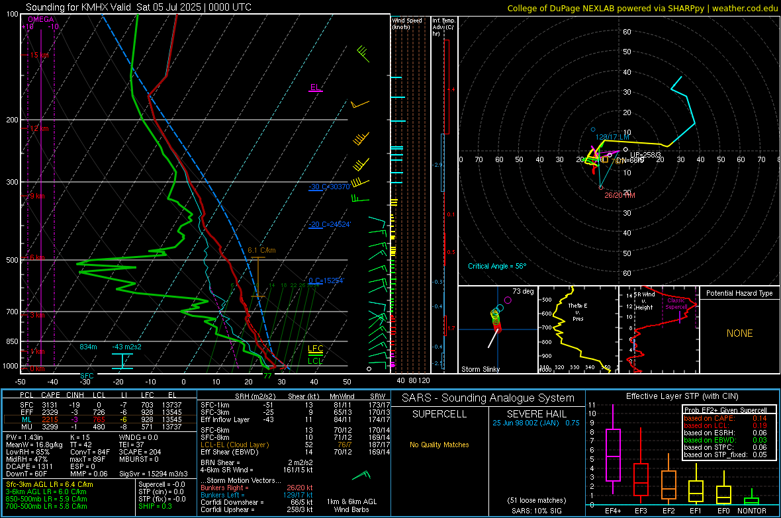Select the '6.1 C/km' lapse rate label
781x518 pixels.
261,250
